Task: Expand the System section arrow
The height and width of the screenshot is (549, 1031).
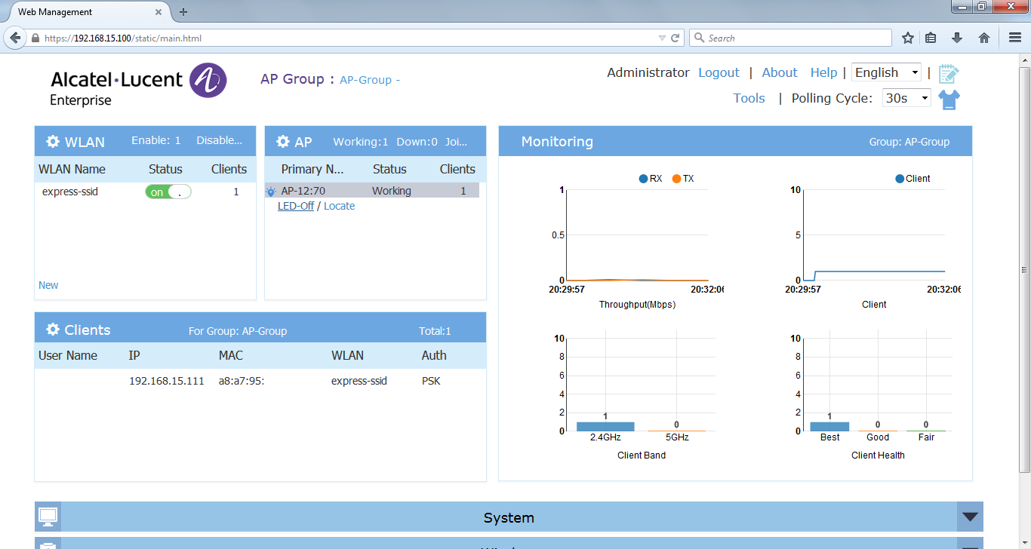Action: pyautogui.click(x=970, y=517)
